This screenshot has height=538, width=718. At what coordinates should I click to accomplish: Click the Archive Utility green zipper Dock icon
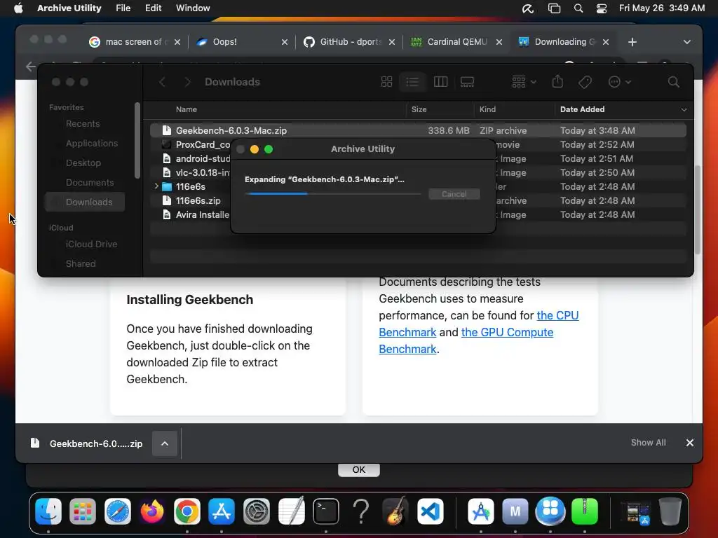tap(585, 511)
